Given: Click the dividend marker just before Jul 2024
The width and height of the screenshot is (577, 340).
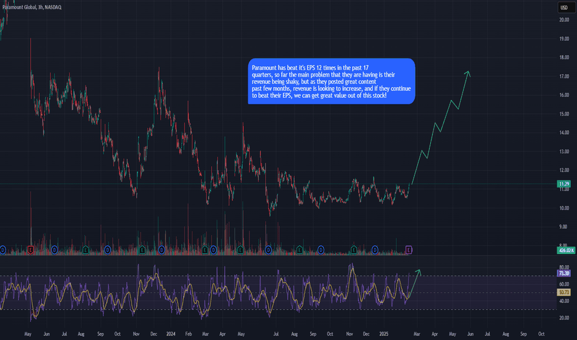Looking at the screenshot, I should 268,250.
